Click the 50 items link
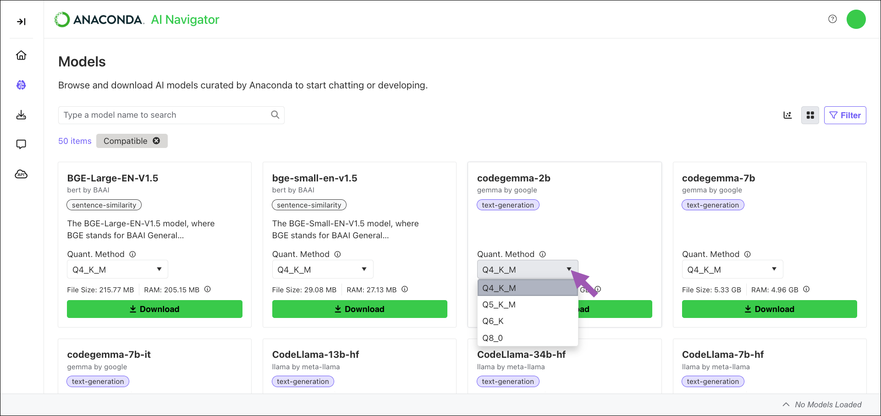Screen dimensions: 881x416 (74, 141)
